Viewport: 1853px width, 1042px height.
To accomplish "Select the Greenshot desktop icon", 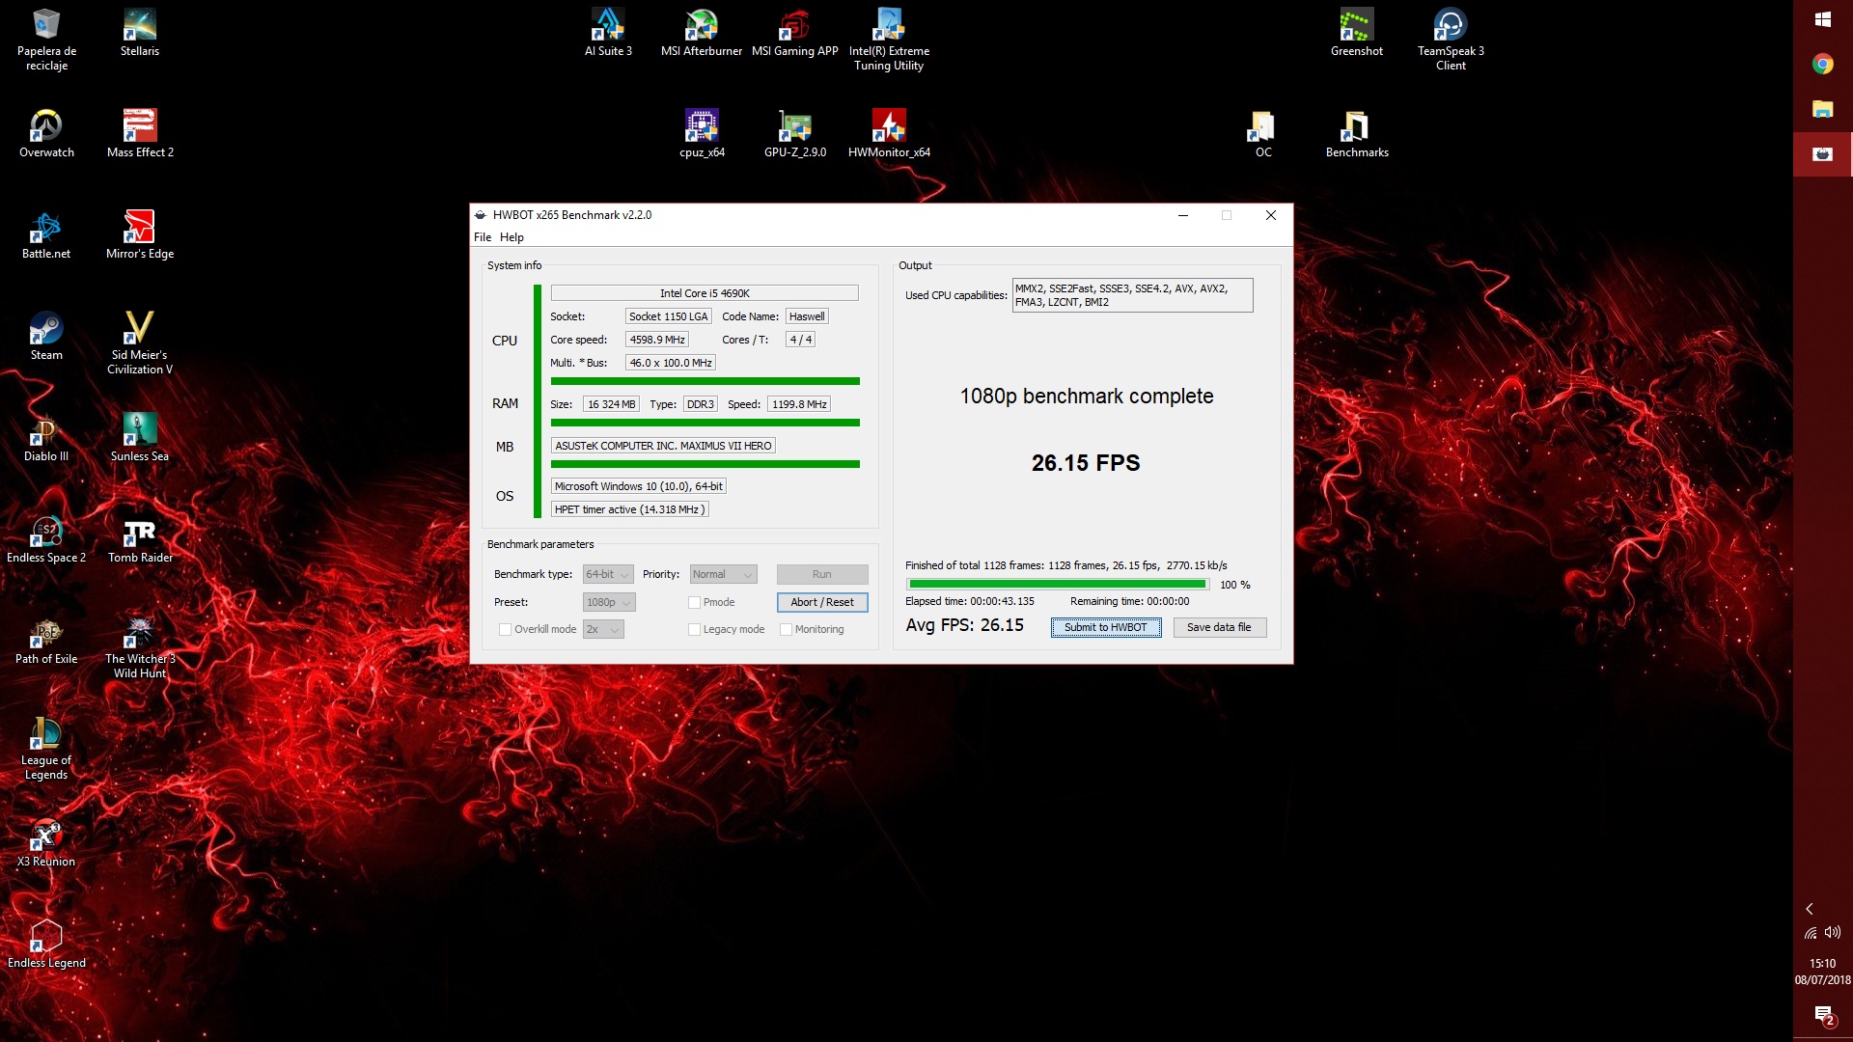I will click(1357, 33).
